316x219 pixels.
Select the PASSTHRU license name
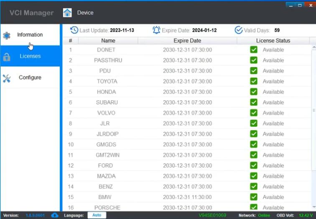click(108, 60)
